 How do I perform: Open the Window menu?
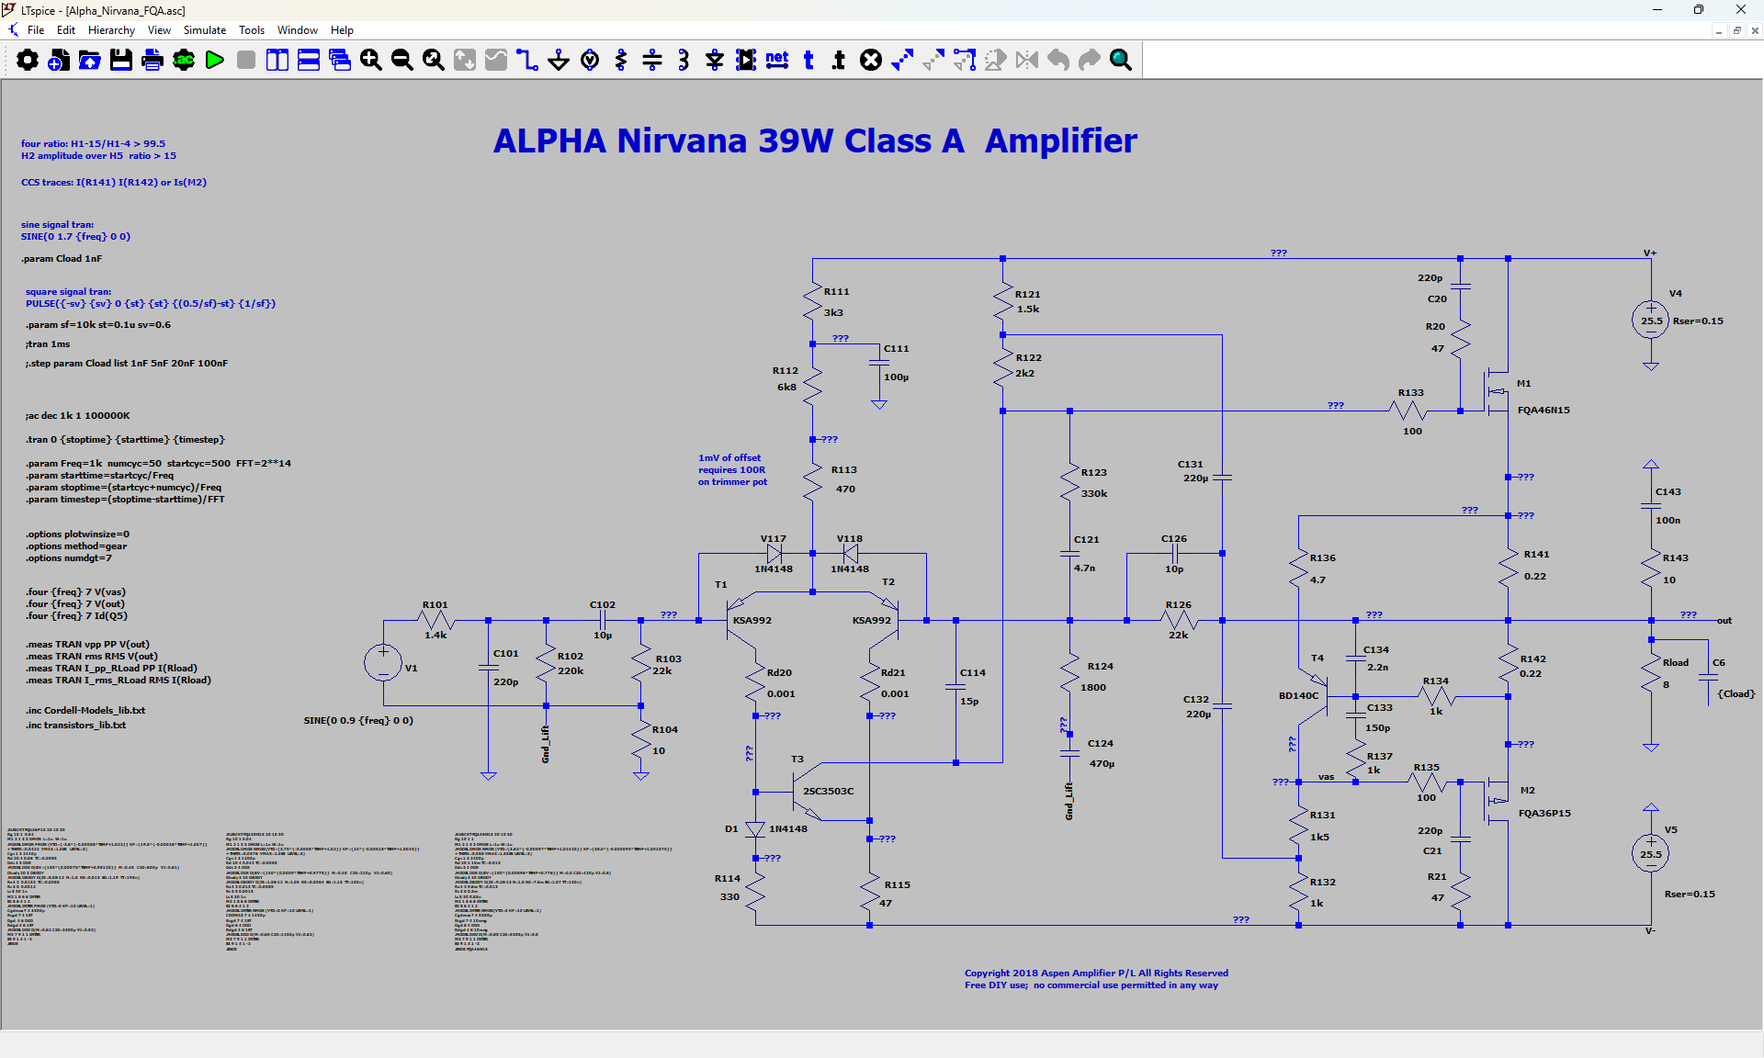coord(298,30)
